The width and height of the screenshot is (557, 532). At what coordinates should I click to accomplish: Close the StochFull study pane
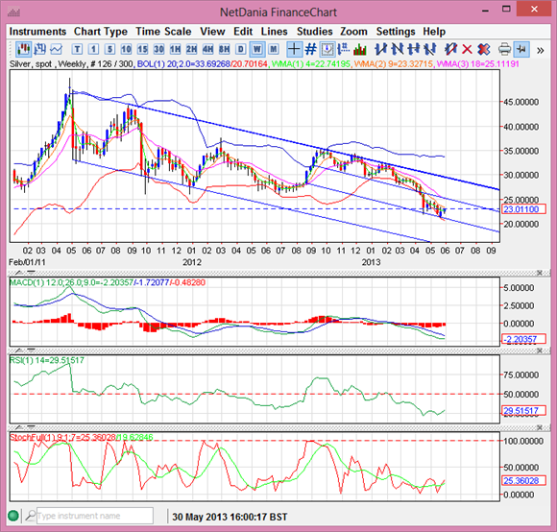click(540, 427)
